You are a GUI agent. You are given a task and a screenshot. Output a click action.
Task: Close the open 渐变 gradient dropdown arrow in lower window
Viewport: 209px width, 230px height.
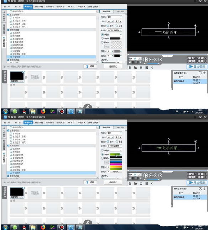coord(121,154)
